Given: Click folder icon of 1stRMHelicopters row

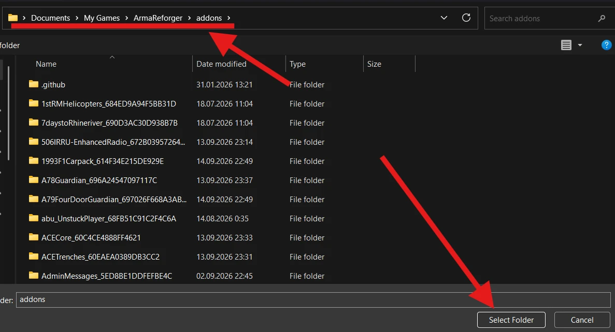Looking at the screenshot, I should [x=33, y=103].
